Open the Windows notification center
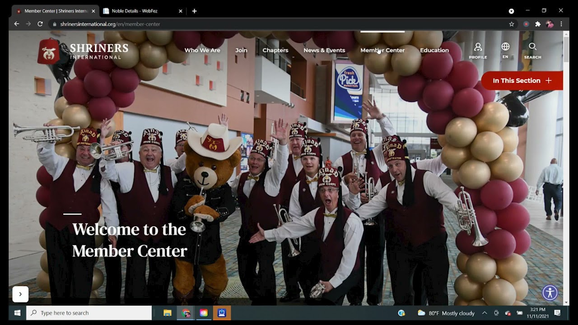The width and height of the screenshot is (578, 325). point(558,313)
